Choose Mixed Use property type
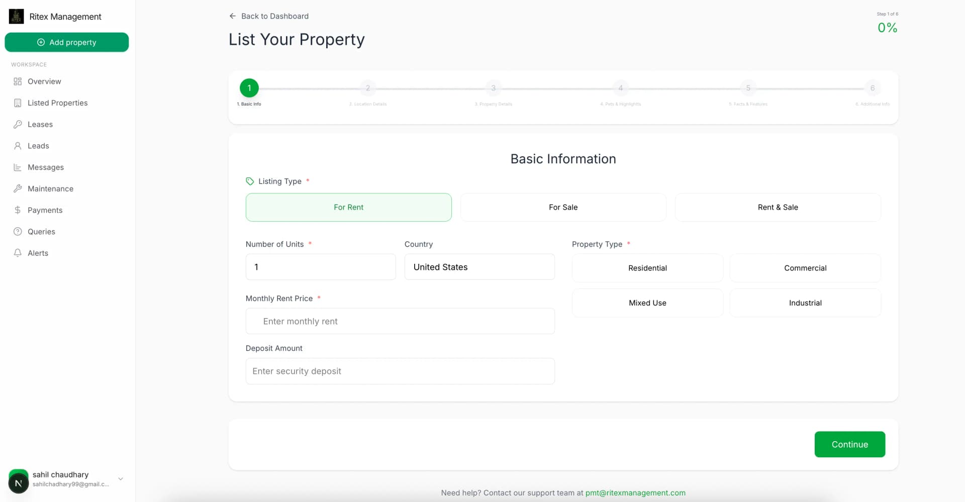 647,303
